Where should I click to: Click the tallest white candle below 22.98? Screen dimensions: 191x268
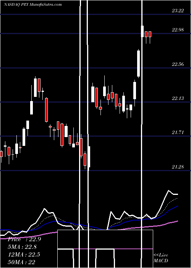(138, 64)
